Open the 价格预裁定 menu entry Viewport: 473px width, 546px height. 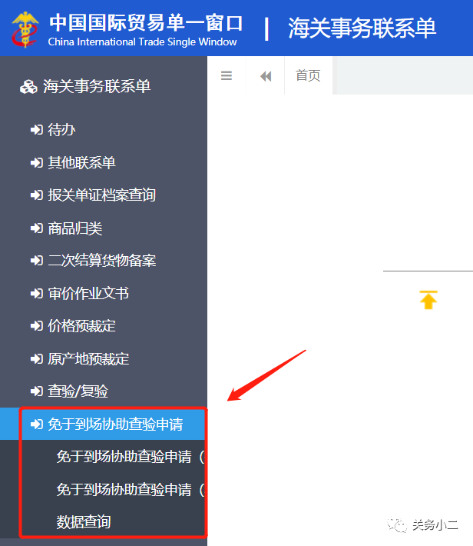click(x=104, y=326)
